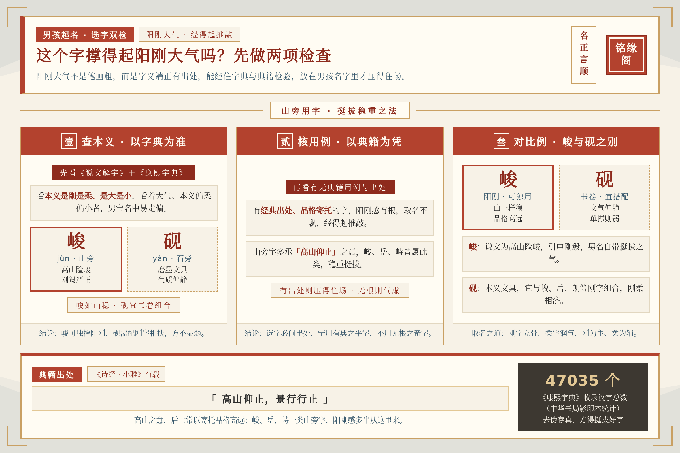This screenshot has width=680, height=453.
Task: Click the 叁 numeral box in third header
Action: pos(501,141)
